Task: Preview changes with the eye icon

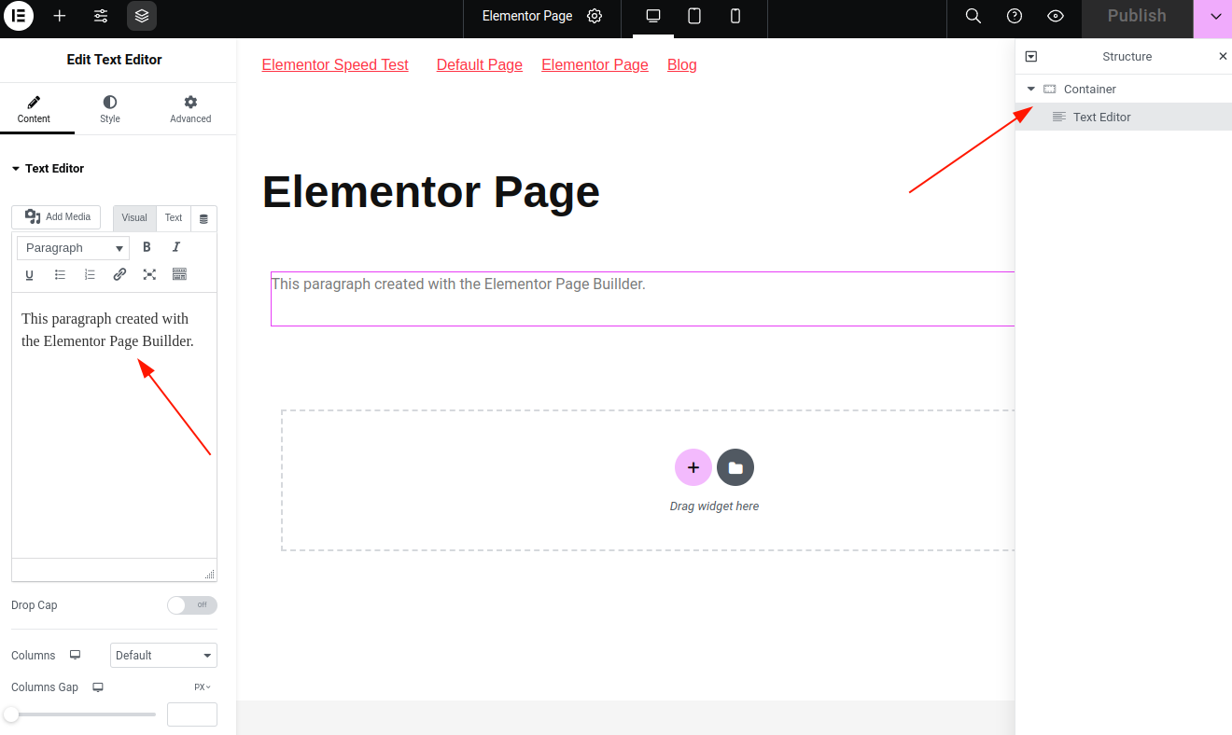Action: pyautogui.click(x=1056, y=16)
